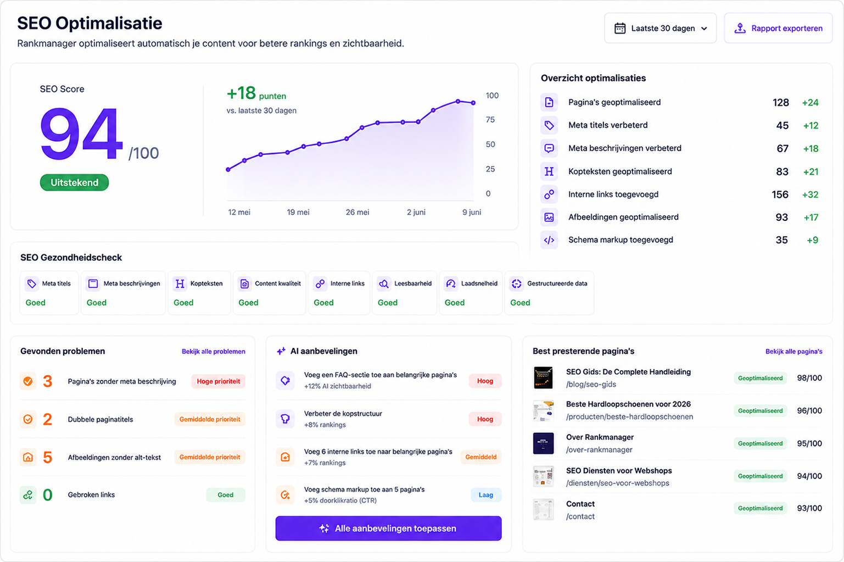This screenshot has width=844, height=562.
Task: Click the /producten/beste-hardloopschoenen URL text
Action: [x=629, y=417]
